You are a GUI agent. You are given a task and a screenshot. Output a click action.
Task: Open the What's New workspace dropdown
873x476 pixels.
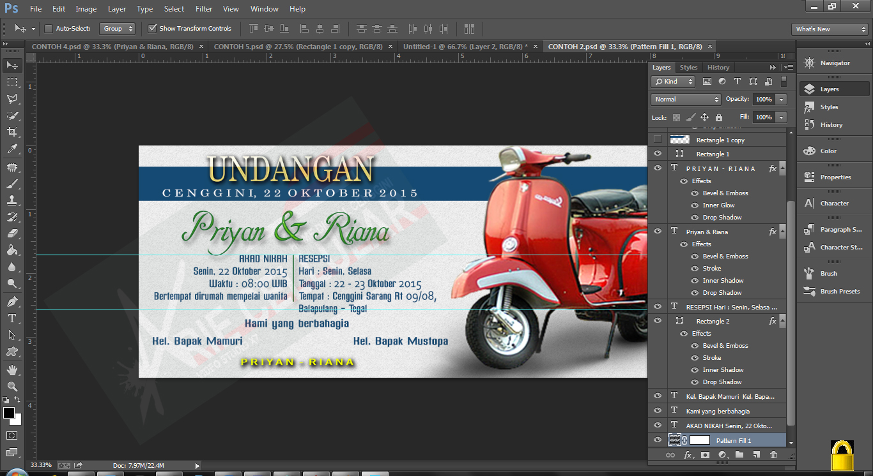pyautogui.click(x=830, y=29)
